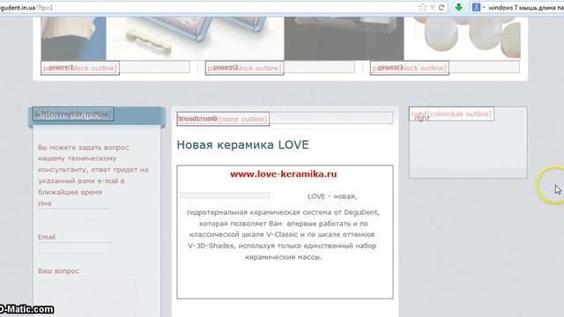Click the www.love-keramika.ru link

284,174
